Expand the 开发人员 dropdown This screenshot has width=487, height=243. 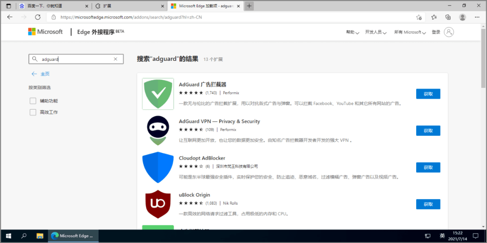coord(376,32)
